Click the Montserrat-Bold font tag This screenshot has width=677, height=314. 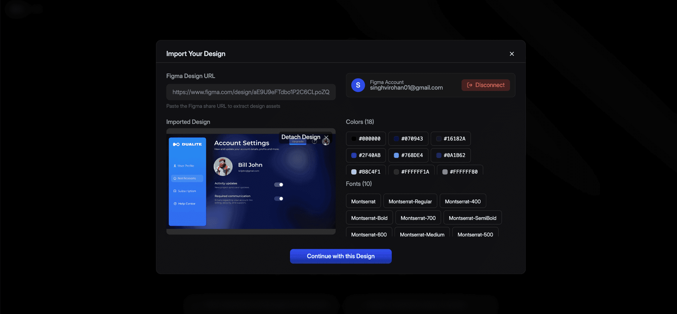tap(369, 218)
